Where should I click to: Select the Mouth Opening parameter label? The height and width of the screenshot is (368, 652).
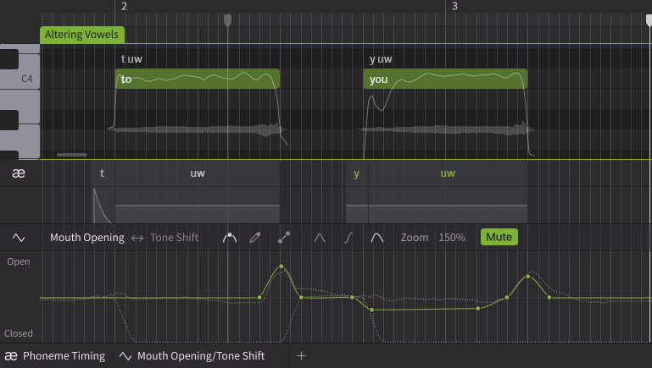(87, 238)
